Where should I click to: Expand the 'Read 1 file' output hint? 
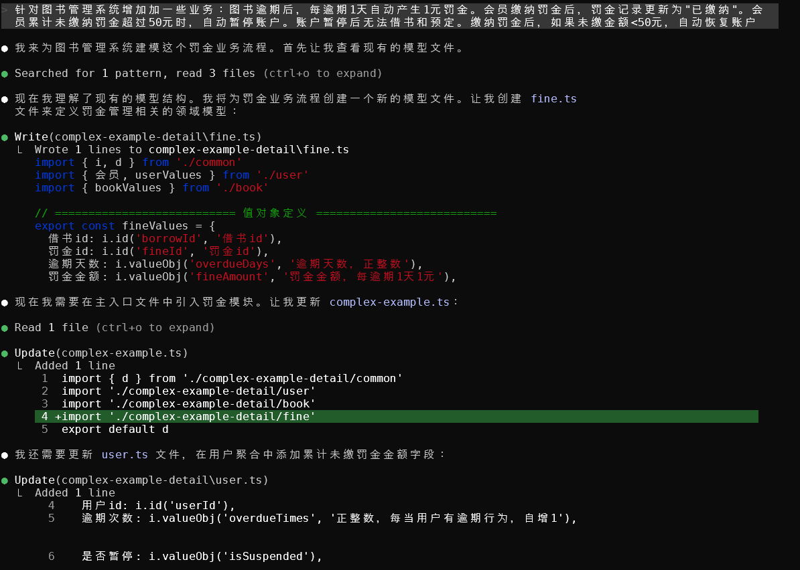coord(155,328)
